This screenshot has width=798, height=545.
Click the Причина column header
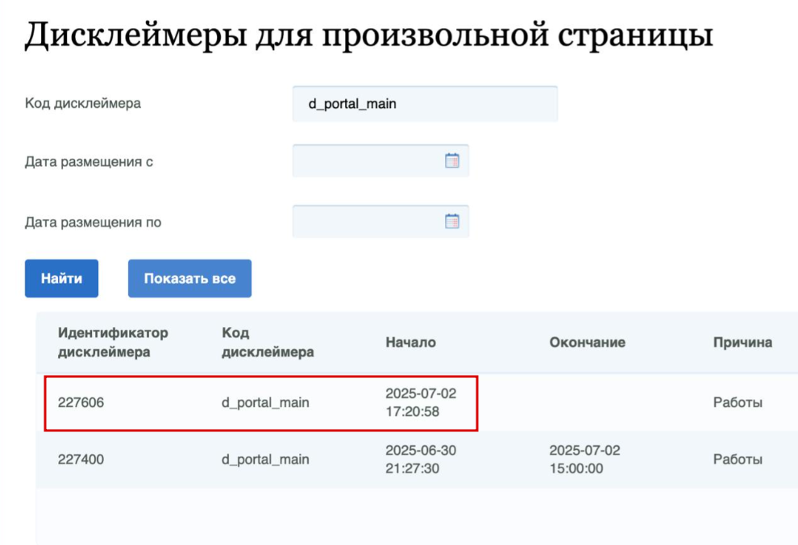(x=743, y=343)
